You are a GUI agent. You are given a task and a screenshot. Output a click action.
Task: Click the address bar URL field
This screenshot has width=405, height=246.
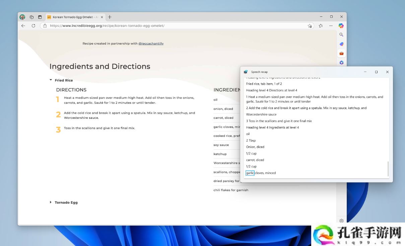tap(178, 26)
